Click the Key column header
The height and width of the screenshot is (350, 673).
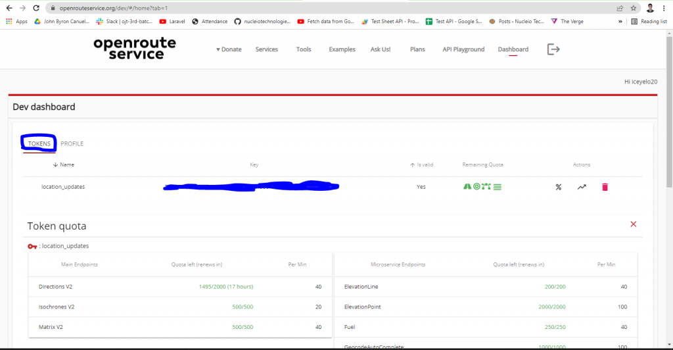pyautogui.click(x=254, y=164)
